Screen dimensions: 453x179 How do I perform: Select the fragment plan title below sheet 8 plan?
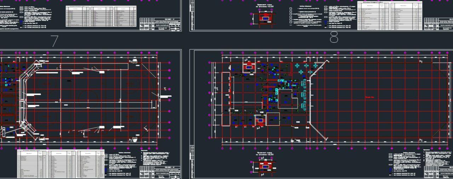265,154
